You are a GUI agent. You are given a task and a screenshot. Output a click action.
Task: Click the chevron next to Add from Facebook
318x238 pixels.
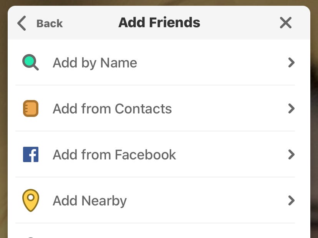click(291, 154)
